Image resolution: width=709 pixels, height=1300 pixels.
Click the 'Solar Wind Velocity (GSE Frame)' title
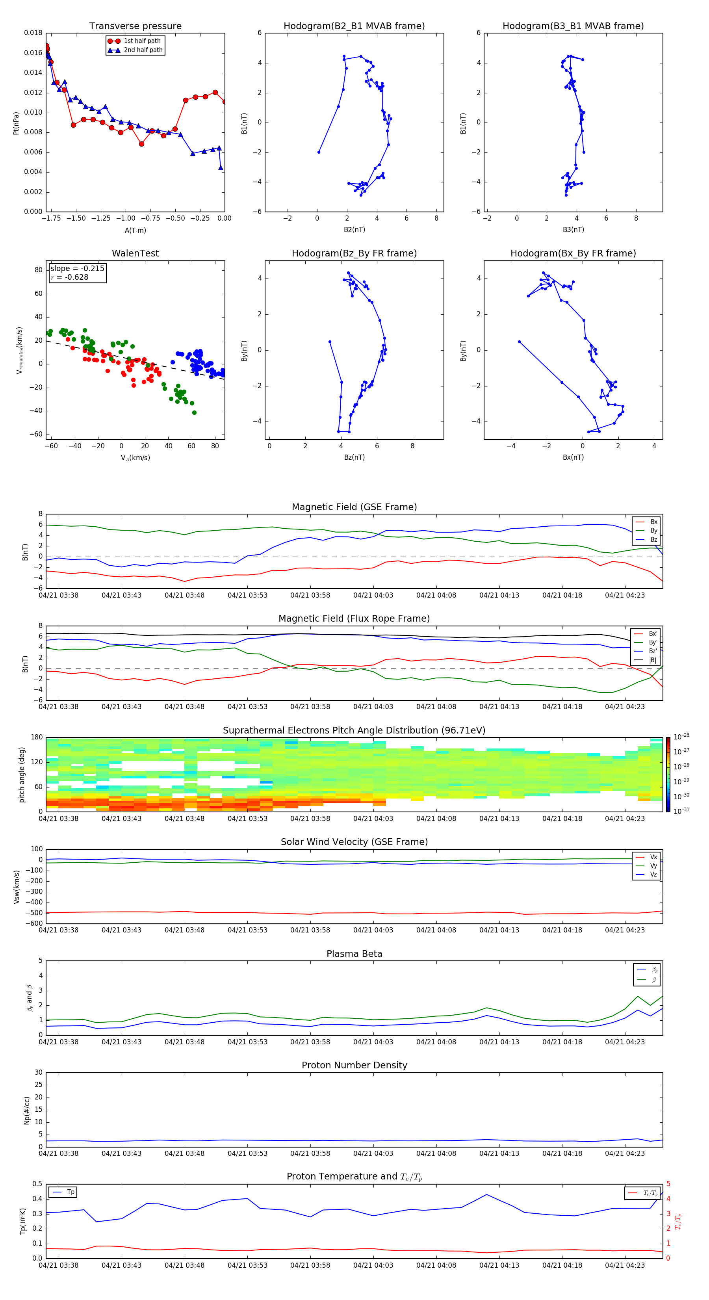click(x=354, y=842)
